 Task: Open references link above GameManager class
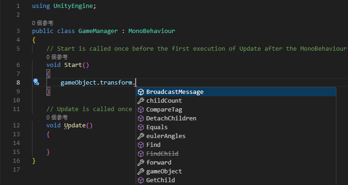pos(43,23)
